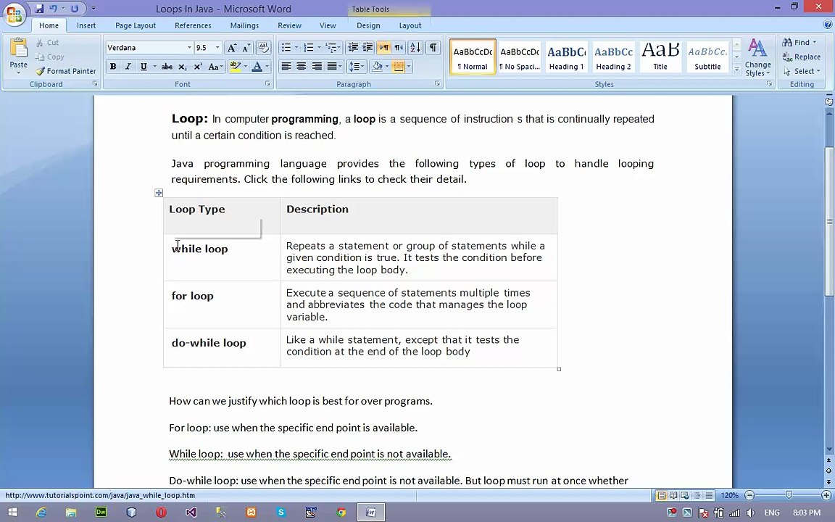Toggle Superscript formatting
835x522 pixels.
(x=198, y=67)
